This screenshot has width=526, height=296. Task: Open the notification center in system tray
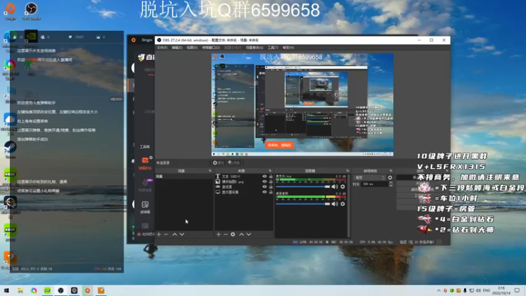click(x=517, y=290)
